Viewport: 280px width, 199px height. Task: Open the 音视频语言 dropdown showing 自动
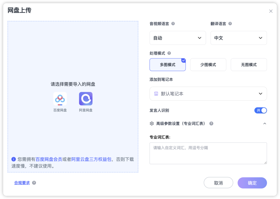point(178,38)
